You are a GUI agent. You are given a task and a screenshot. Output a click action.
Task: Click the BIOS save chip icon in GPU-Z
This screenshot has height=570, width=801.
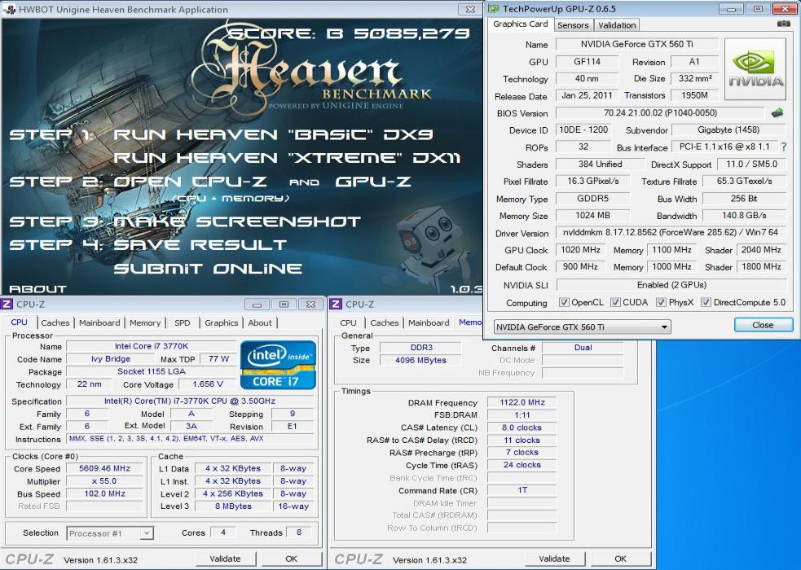(777, 112)
